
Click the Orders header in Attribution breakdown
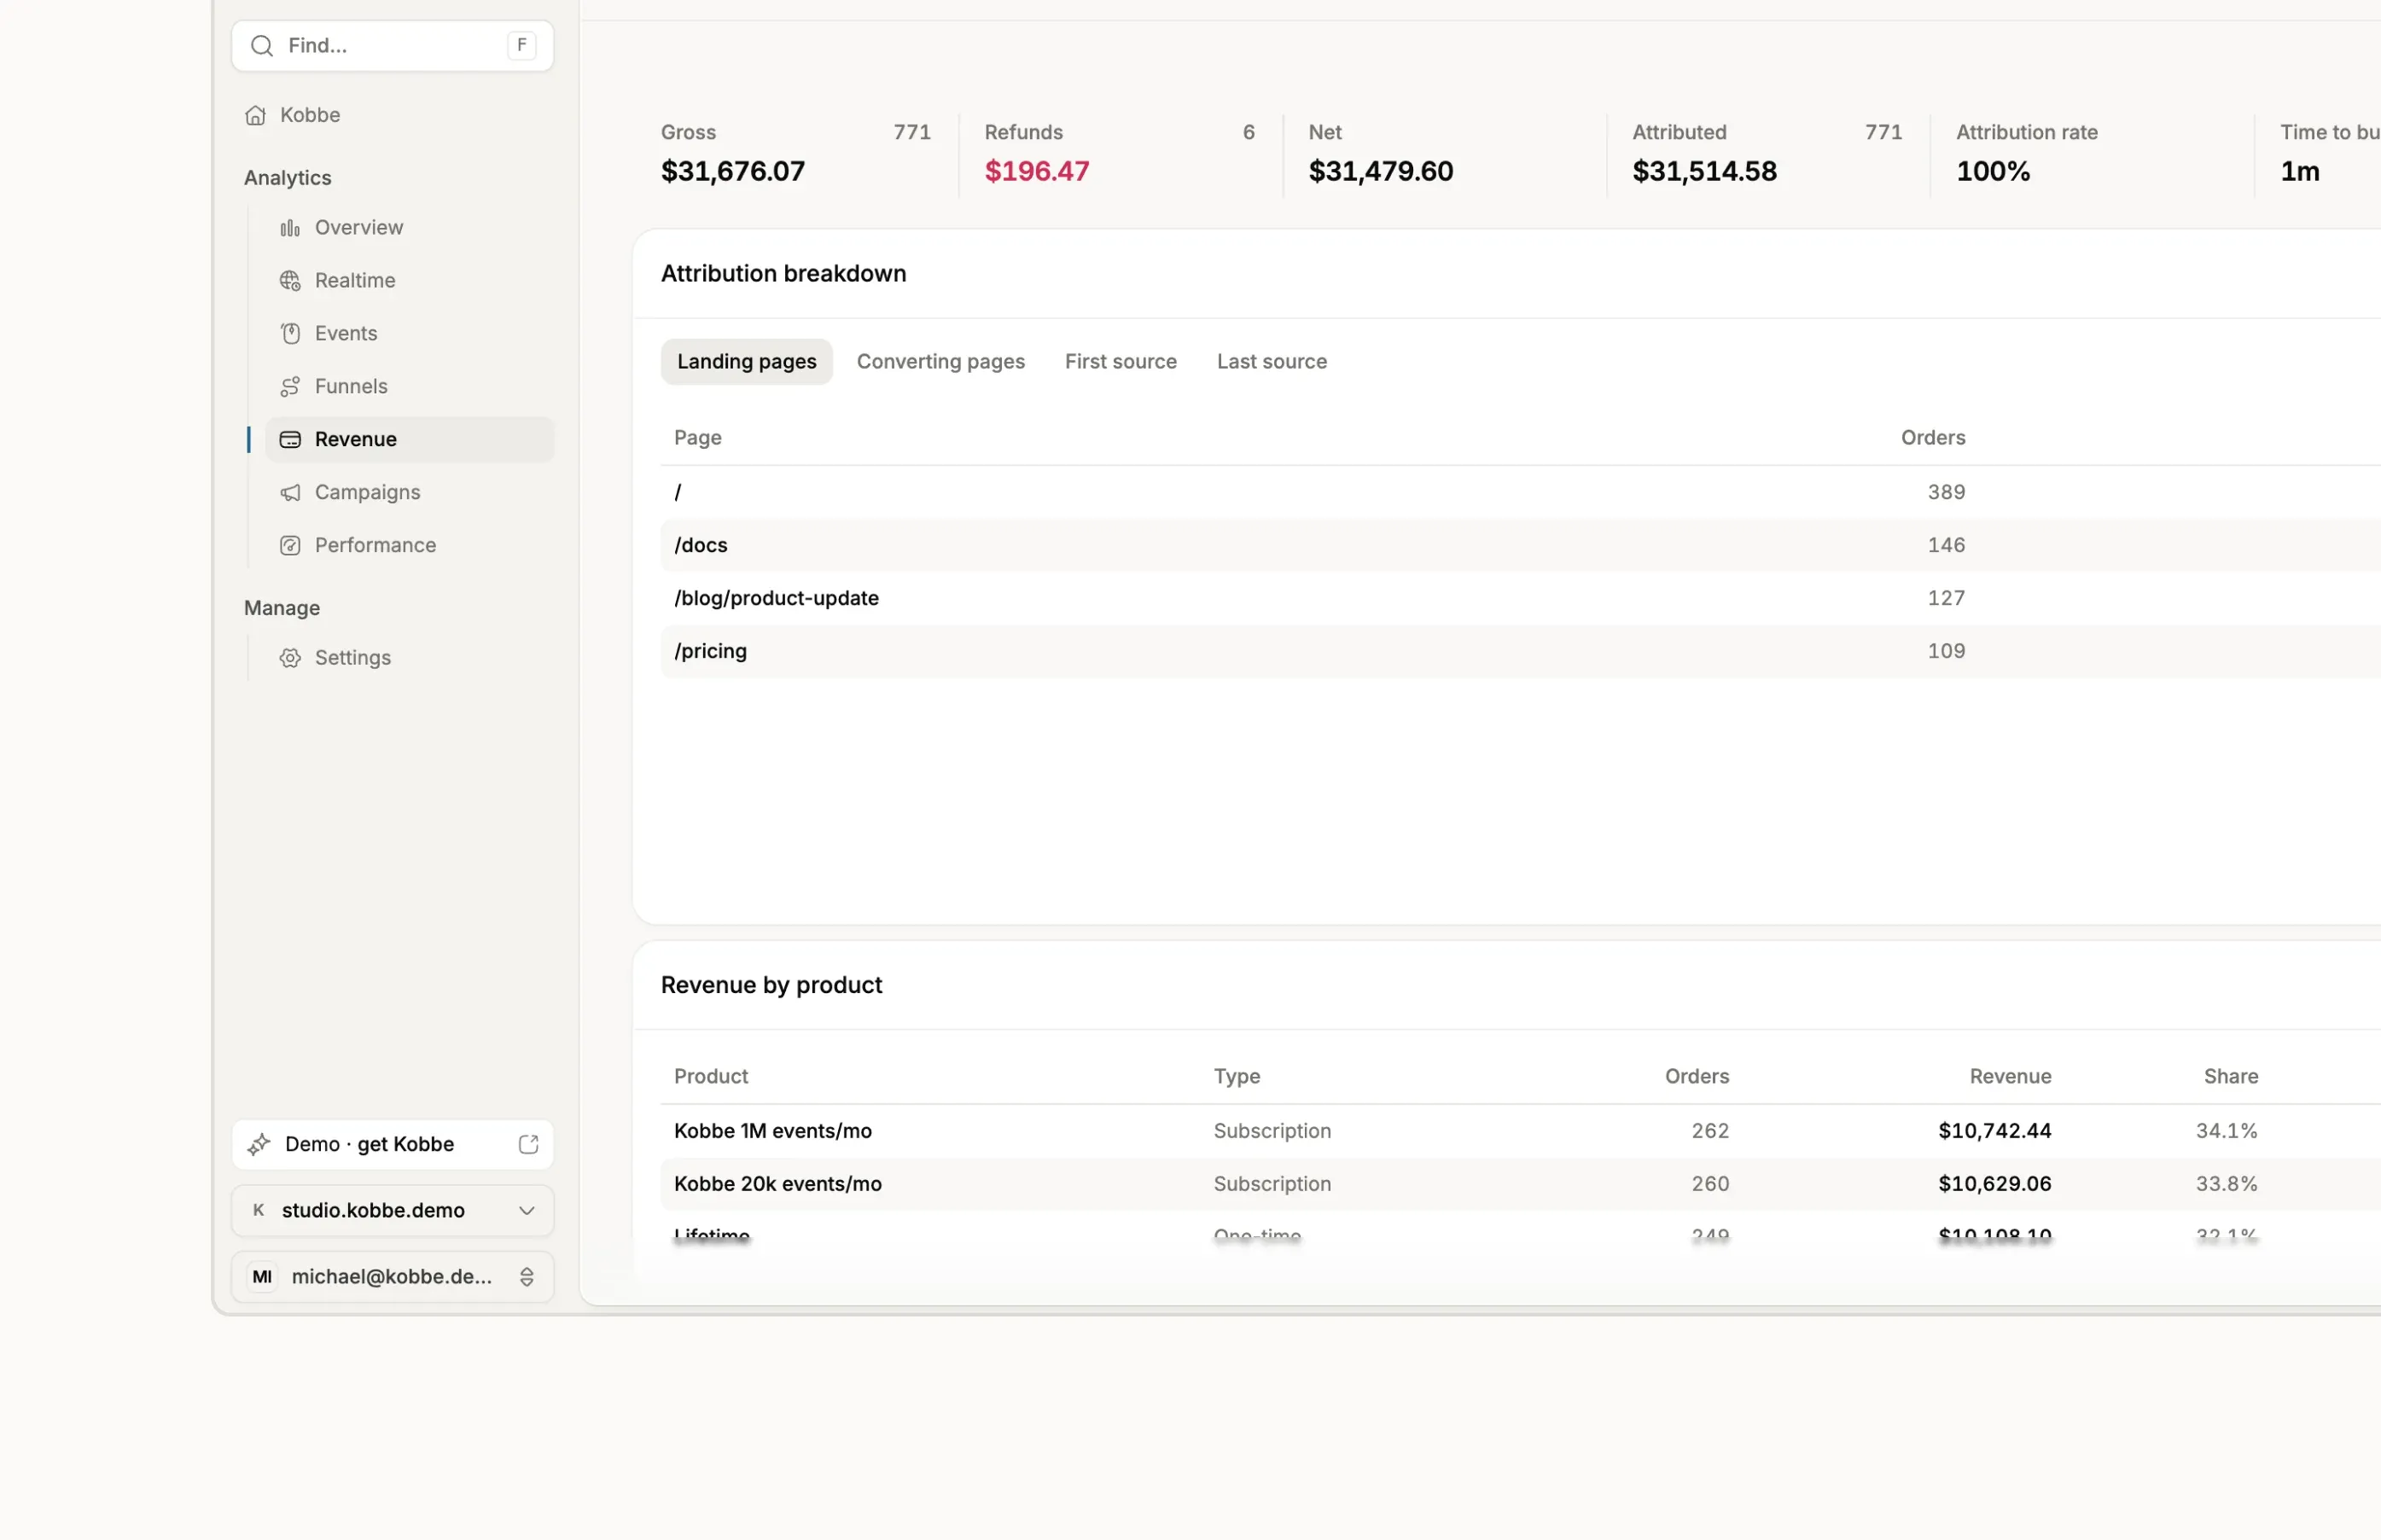(1933, 438)
